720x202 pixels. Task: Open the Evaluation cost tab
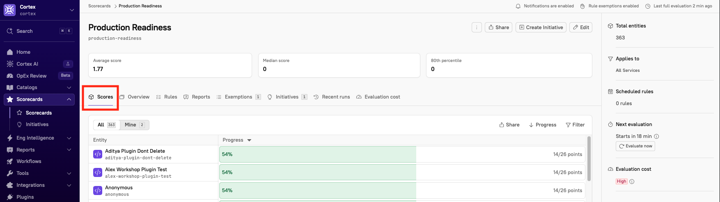[378, 97]
